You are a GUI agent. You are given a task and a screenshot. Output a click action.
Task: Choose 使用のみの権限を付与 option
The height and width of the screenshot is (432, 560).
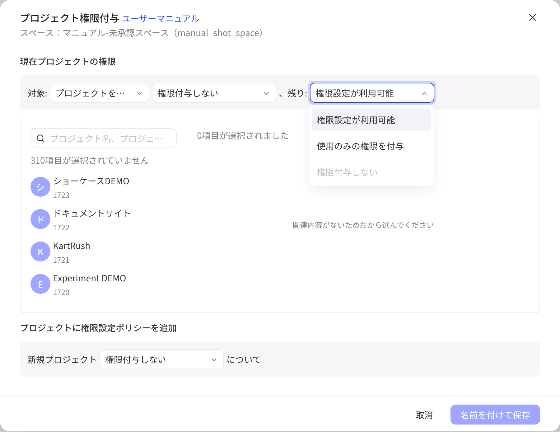371,146
